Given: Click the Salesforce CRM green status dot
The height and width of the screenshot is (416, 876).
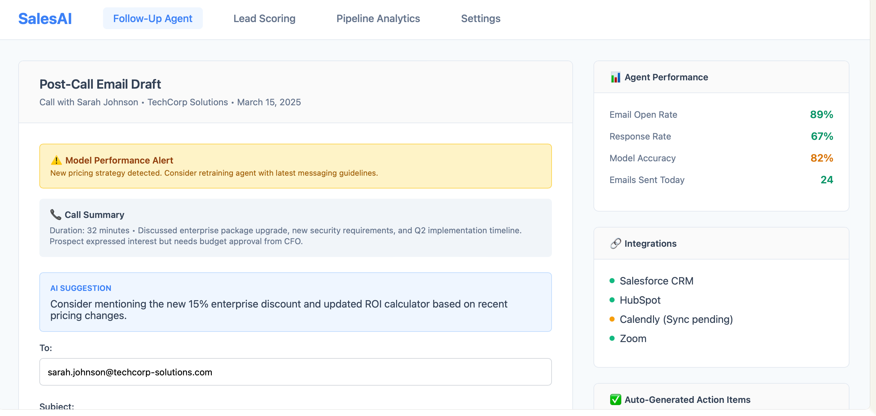Looking at the screenshot, I should 612,281.
